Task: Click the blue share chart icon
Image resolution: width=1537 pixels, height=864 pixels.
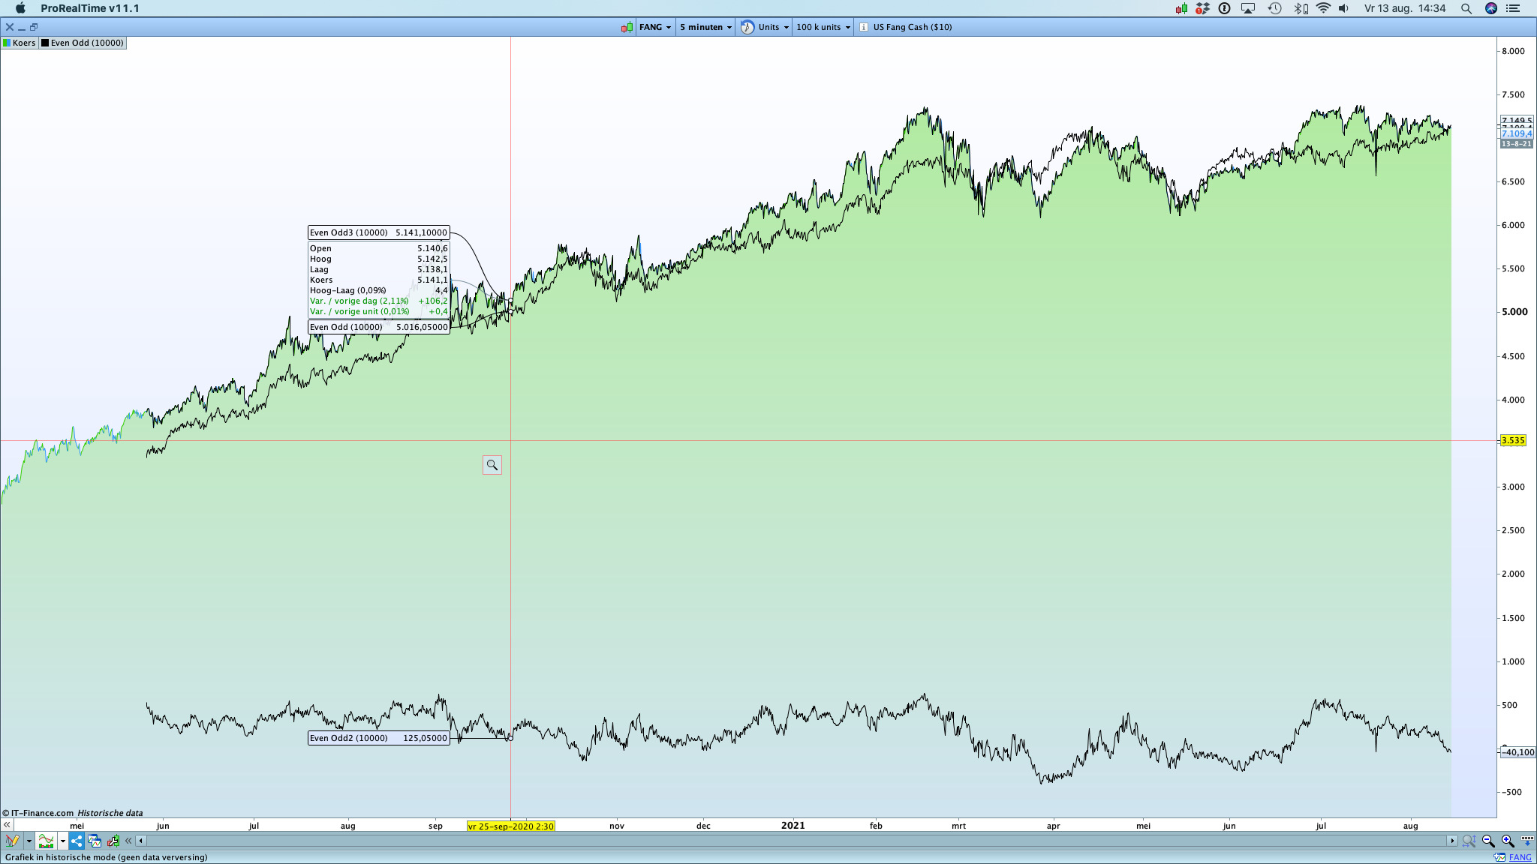Action: point(77,841)
